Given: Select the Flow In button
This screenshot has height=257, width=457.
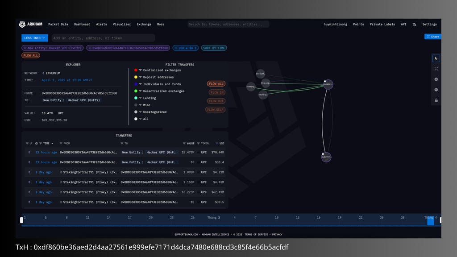Looking at the screenshot, I should pyautogui.click(x=217, y=93).
